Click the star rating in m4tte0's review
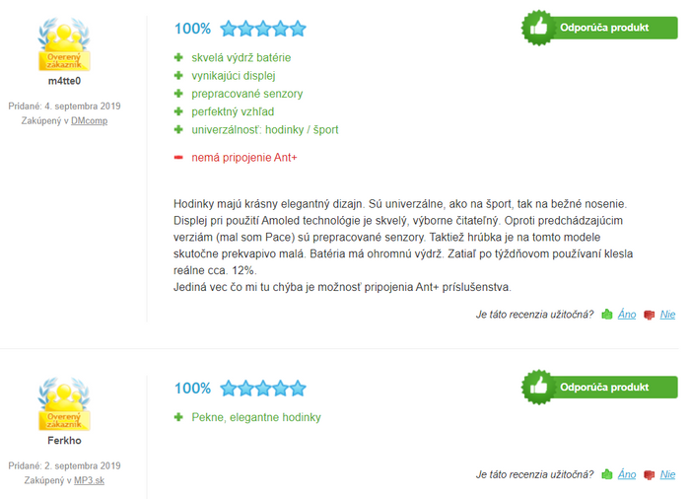Screen dimensions: 690x499 coord(263,29)
